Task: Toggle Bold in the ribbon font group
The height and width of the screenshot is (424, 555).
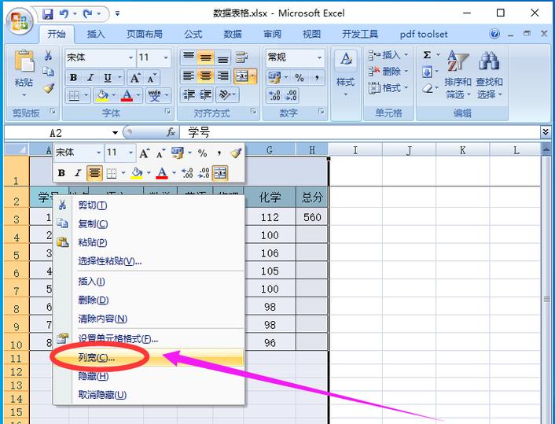Action: coord(74,78)
